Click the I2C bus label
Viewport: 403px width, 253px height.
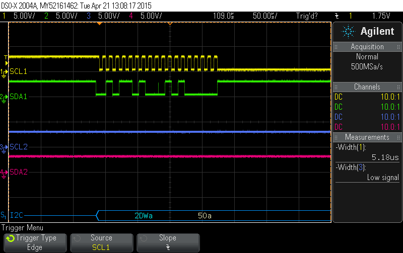[x=17, y=215]
